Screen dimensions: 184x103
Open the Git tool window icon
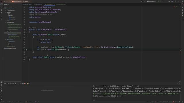click(1, 99)
